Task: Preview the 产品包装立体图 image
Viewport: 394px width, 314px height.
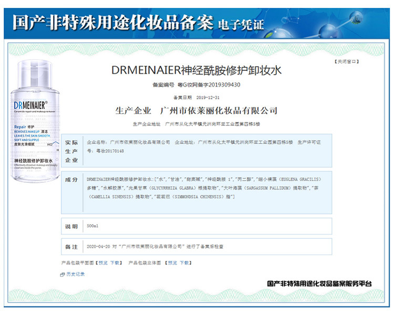Action: pyautogui.click(x=173, y=263)
